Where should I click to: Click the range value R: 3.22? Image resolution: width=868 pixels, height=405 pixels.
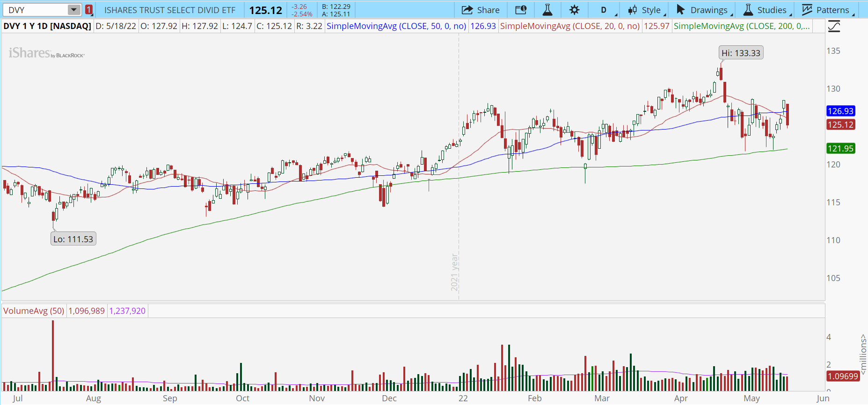click(x=309, y=26)
